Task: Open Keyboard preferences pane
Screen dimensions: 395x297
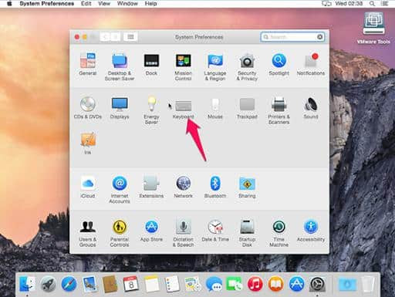Action: pyautogui.click(x=183, y=110)
